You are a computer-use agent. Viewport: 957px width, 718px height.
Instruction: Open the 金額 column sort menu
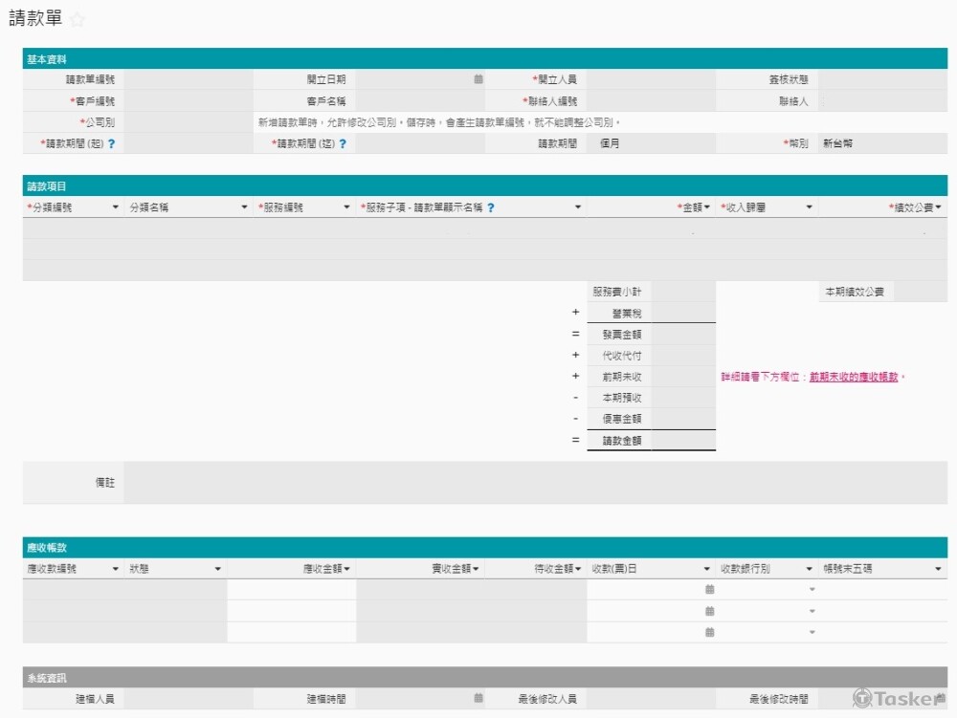pyautogui.click(x=707, y=207)
